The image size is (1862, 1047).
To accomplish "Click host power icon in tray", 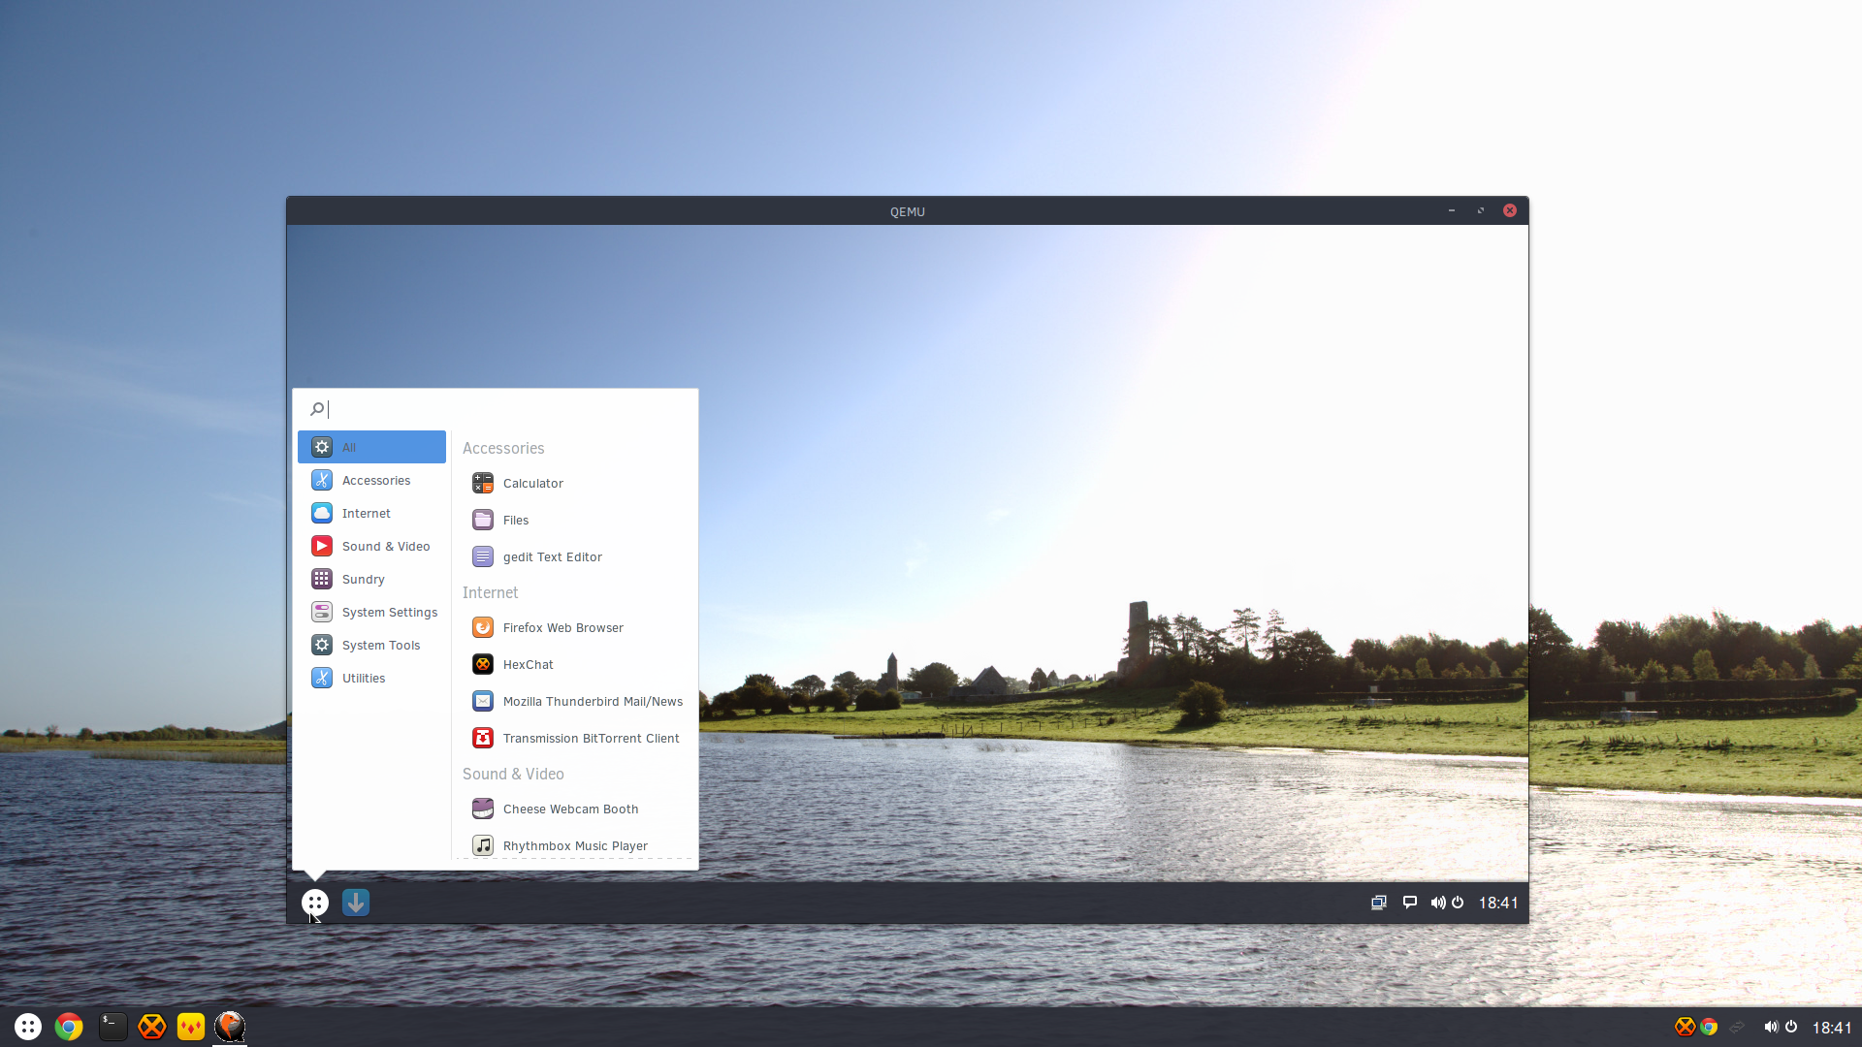I will (x=1791, y=1027).
